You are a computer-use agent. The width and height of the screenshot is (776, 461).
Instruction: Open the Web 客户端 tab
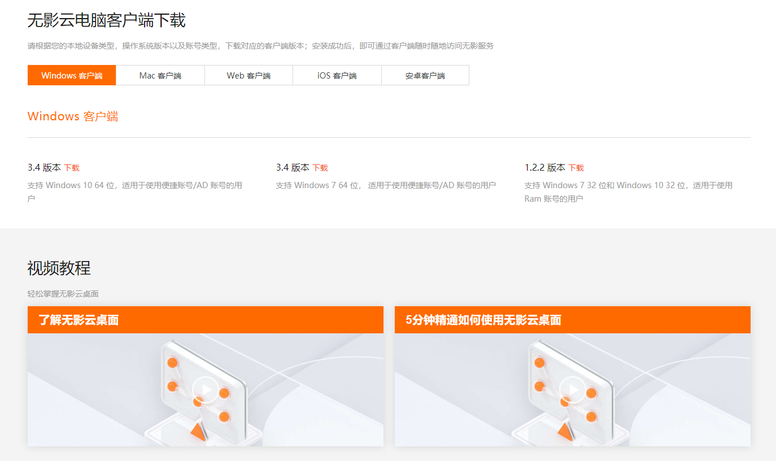[249, 75]
